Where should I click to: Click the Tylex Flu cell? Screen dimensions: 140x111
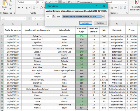point(37,36)
